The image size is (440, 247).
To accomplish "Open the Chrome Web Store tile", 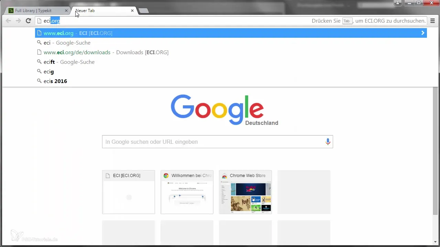I will click(x=245, y=192).
